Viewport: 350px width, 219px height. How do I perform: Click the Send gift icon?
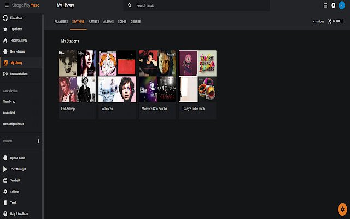5,180
